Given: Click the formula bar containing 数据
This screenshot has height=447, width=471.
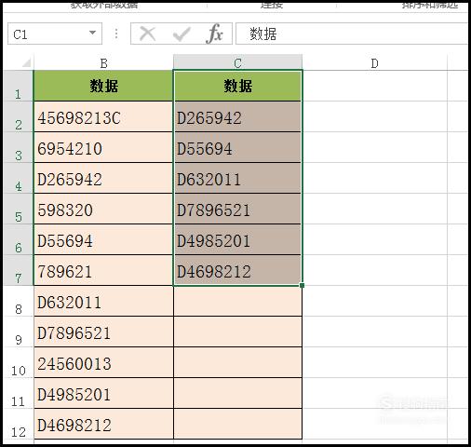Looking at the screenshot, I should pos(352,34).
